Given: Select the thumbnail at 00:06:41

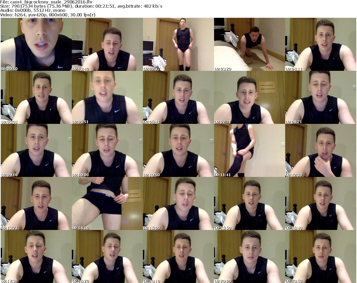Looking at the screenshot, I should click(178, 97).
